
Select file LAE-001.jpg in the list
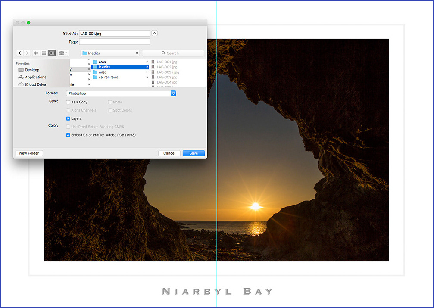(x=167, y=62)
